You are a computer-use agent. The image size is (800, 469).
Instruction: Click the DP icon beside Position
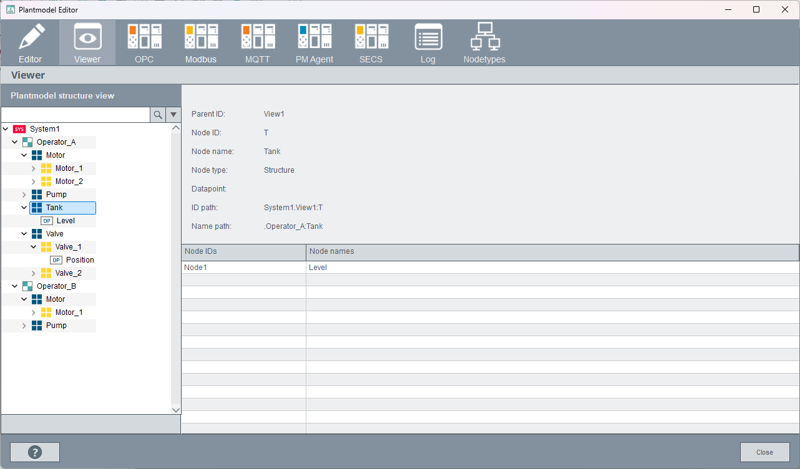click(56, 260)
